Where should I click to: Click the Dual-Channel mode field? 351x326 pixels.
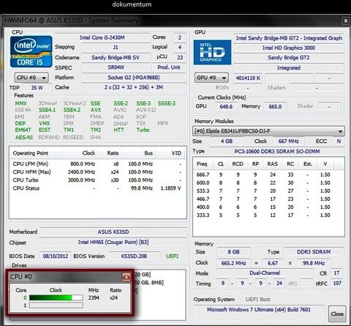pos(265,273)
